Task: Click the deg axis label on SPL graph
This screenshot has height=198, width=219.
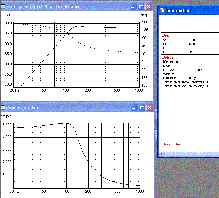Action: (x=144, y=15)
